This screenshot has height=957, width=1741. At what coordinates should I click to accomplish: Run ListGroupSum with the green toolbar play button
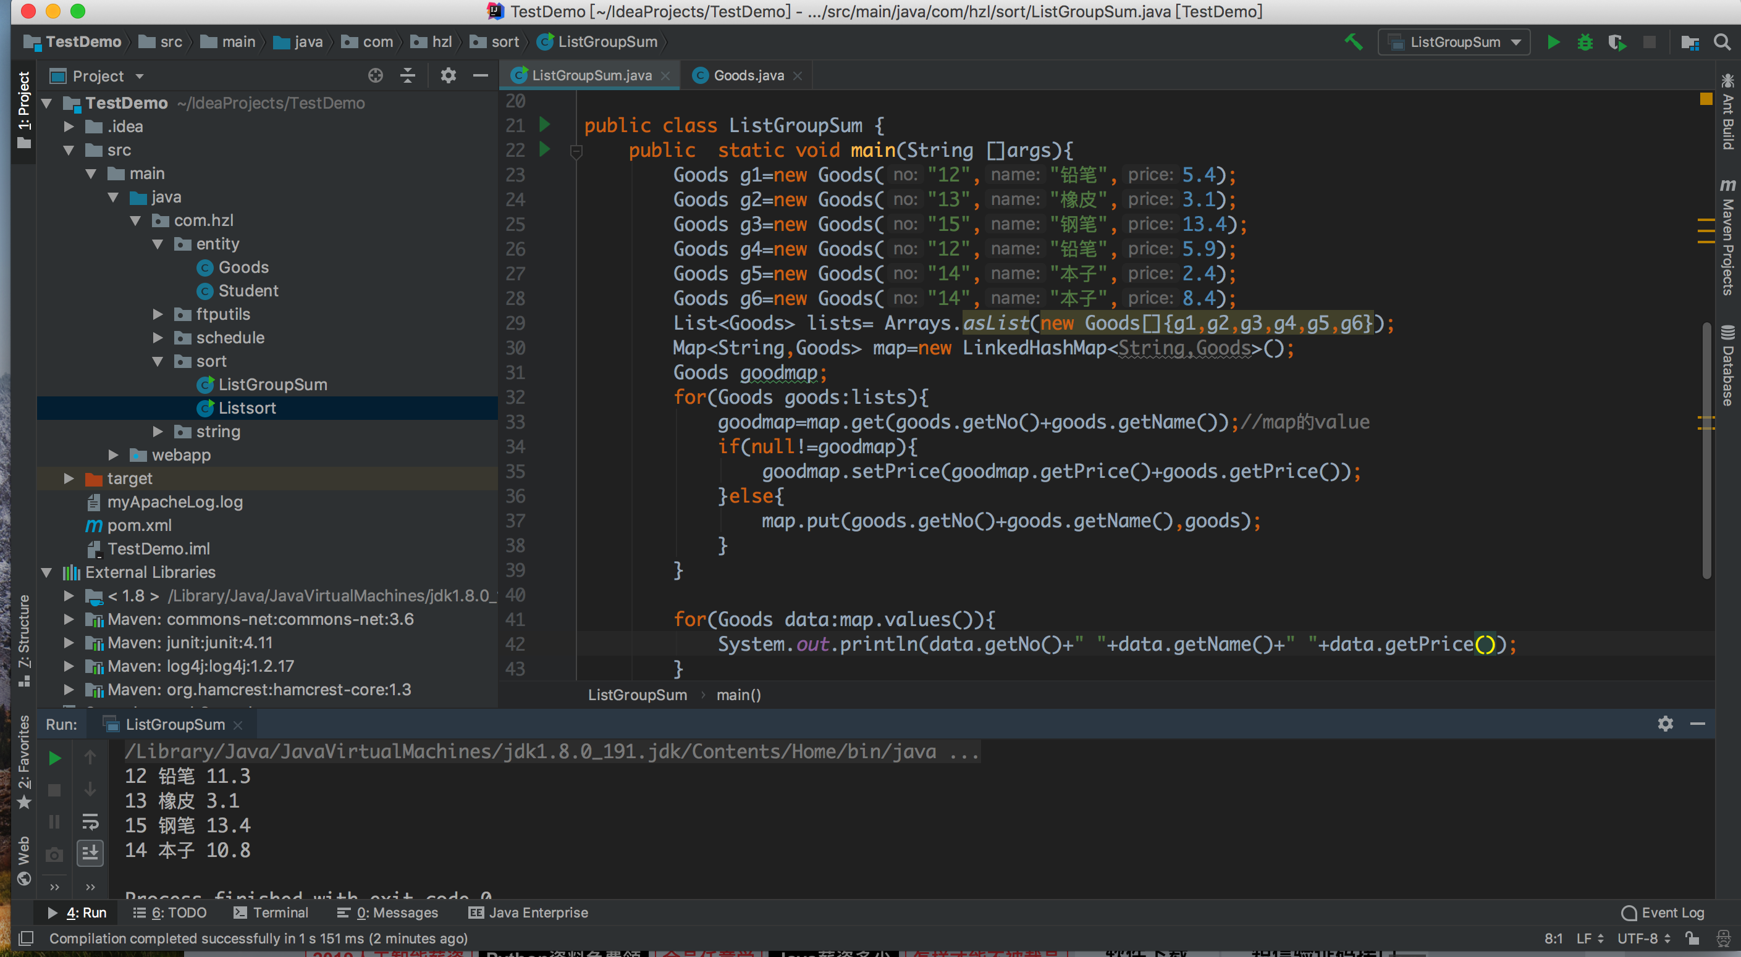click(1553, 42)
